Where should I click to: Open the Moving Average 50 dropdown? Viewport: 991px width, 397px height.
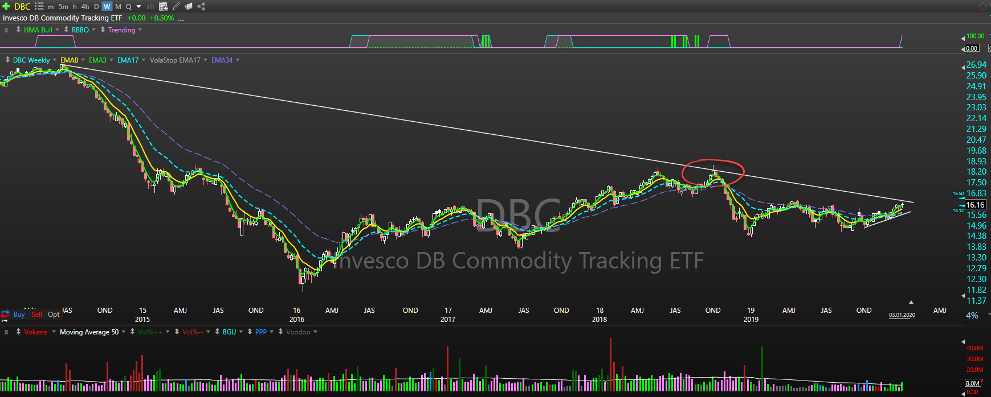point(124,332)
